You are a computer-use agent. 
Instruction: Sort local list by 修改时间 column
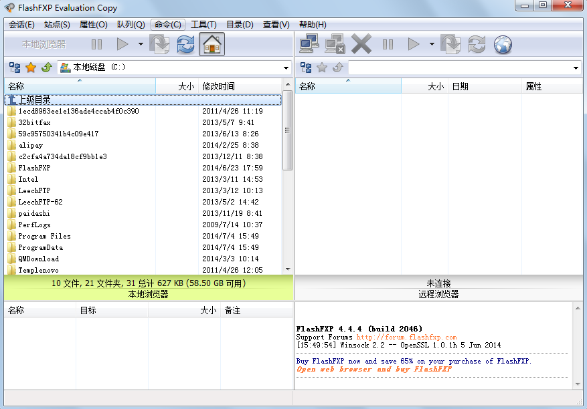coord(240,86)
